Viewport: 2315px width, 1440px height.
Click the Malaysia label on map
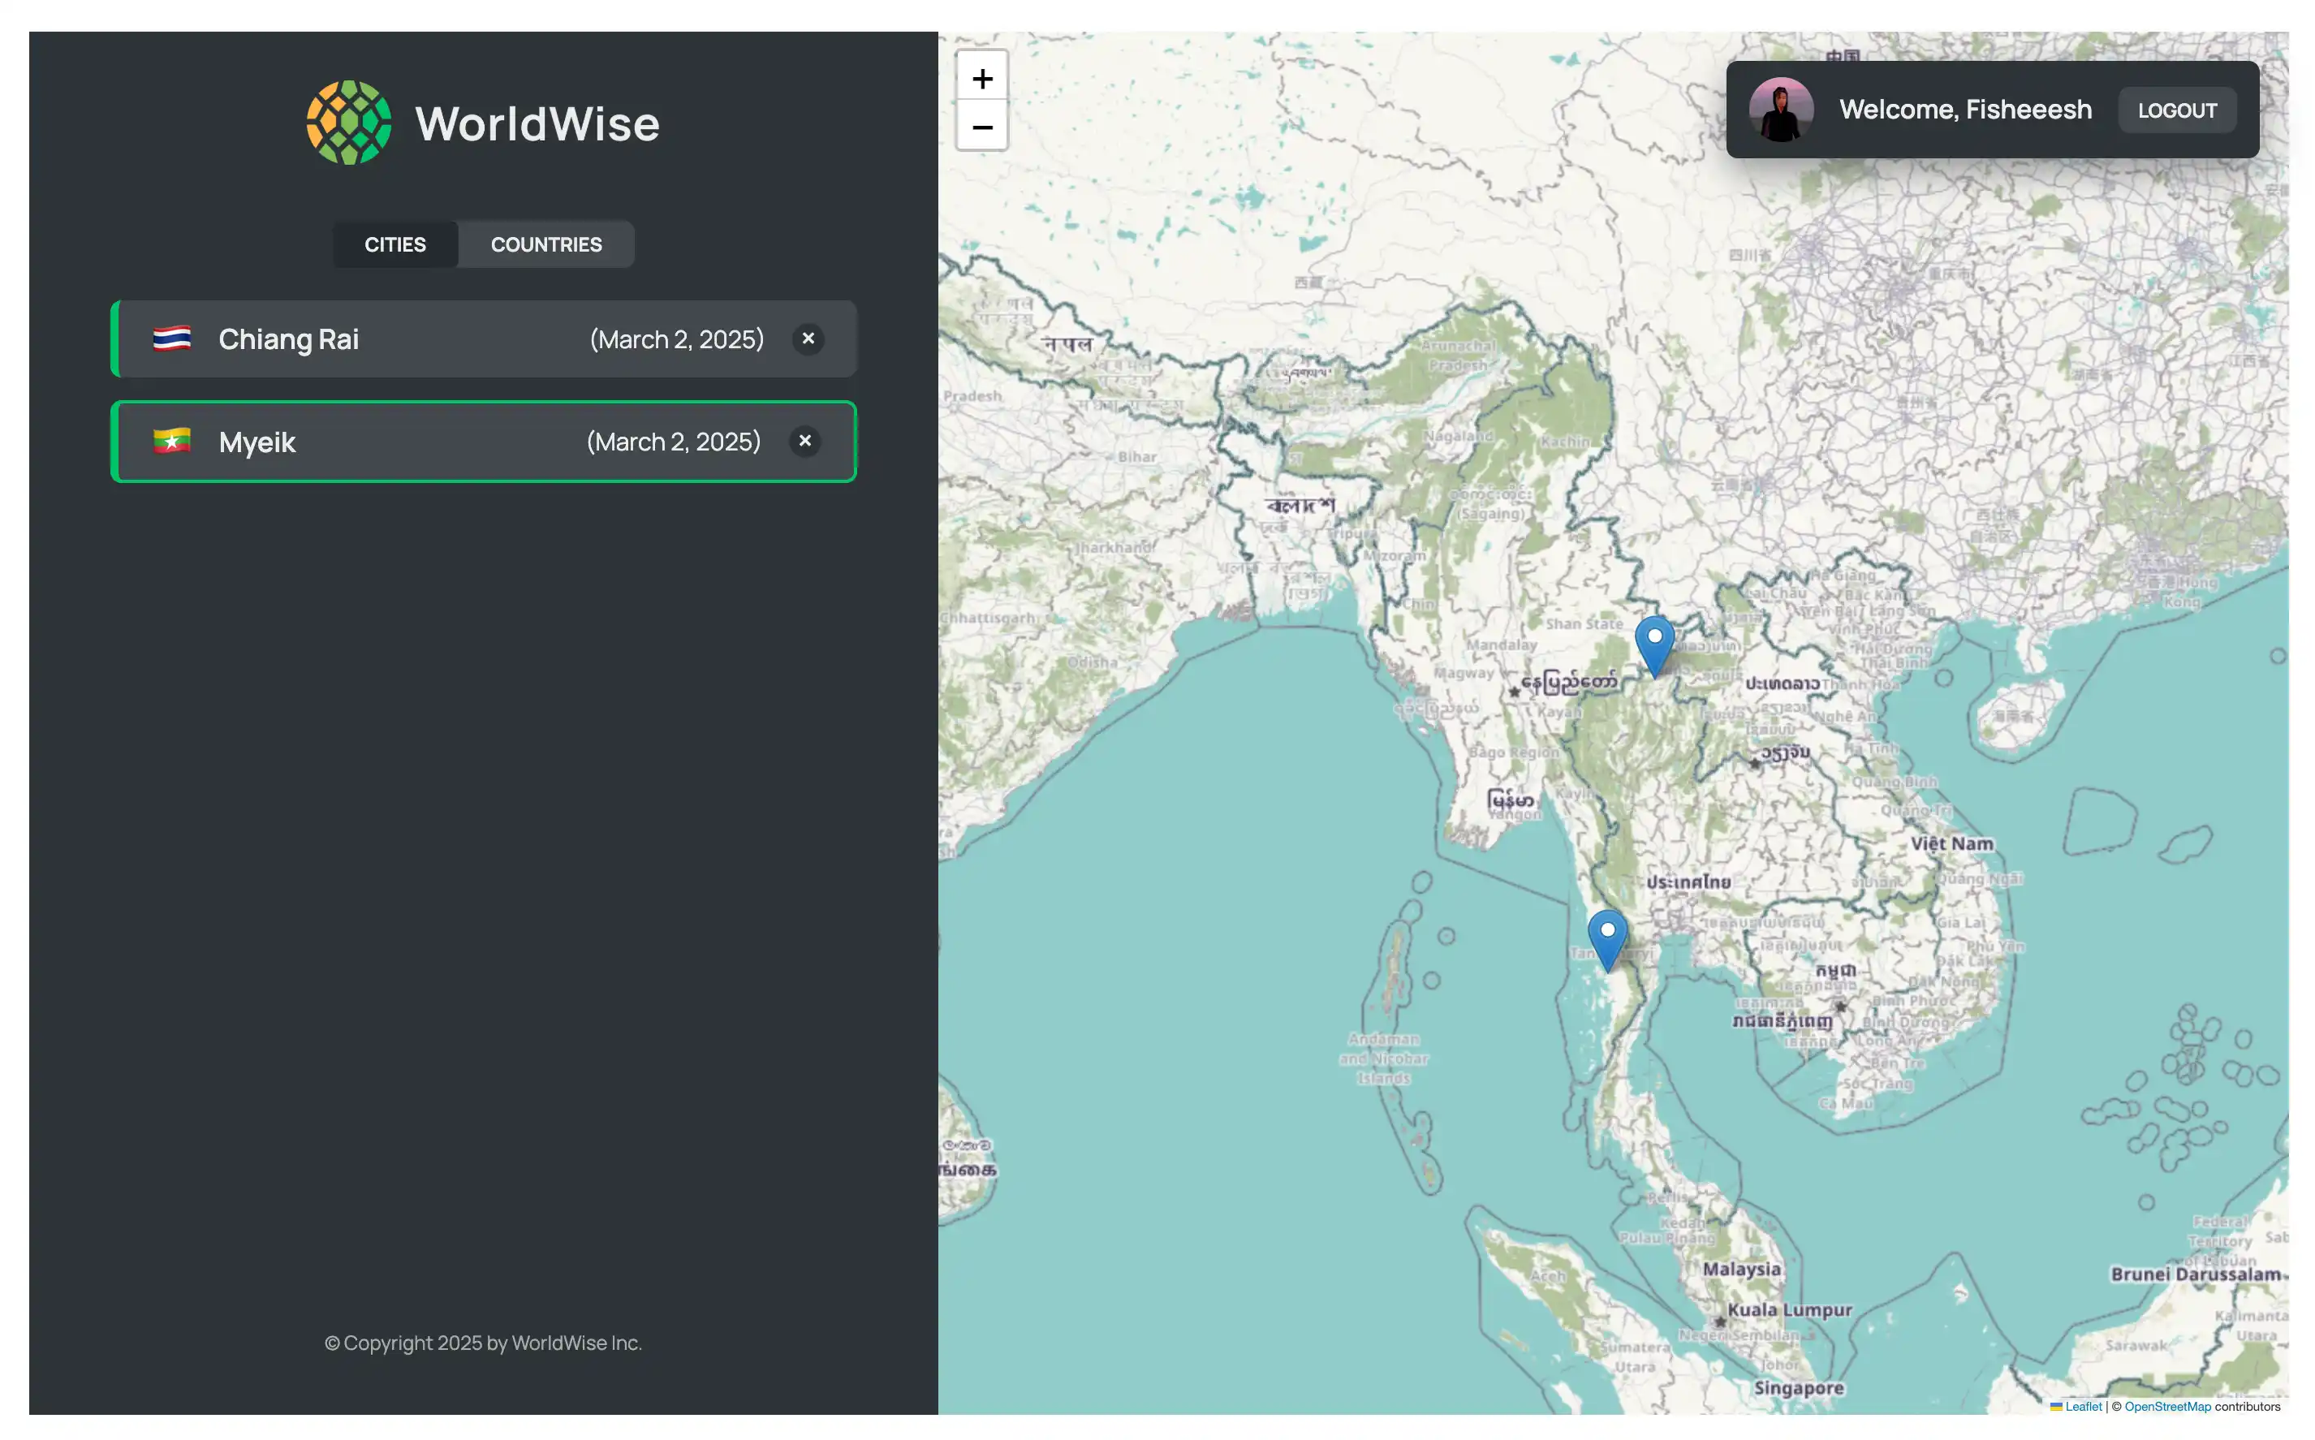pos(1742,1270)
